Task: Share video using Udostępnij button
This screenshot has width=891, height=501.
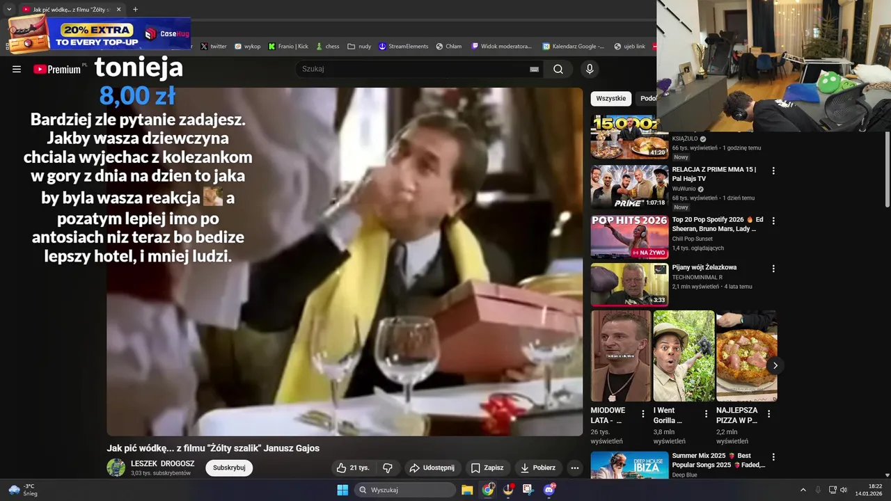Action: coord(432,468)
